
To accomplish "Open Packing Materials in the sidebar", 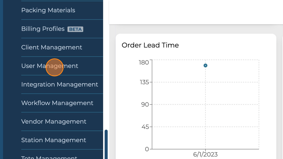I will [48, 10].
